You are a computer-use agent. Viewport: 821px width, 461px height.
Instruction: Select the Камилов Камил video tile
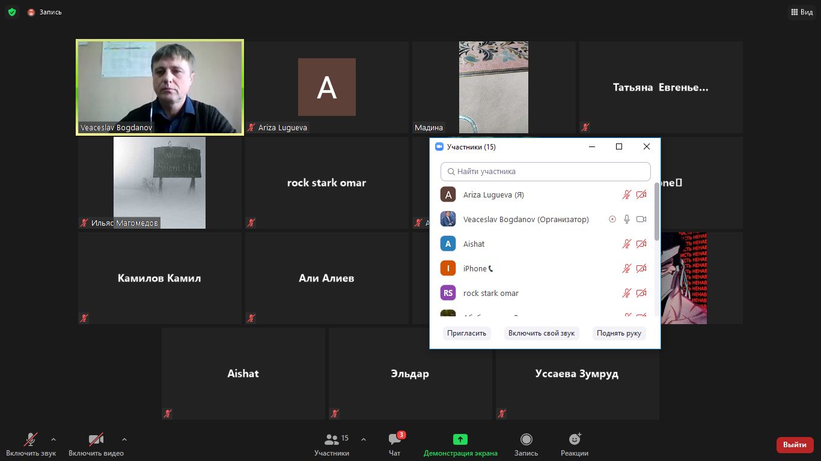(160, 278)
